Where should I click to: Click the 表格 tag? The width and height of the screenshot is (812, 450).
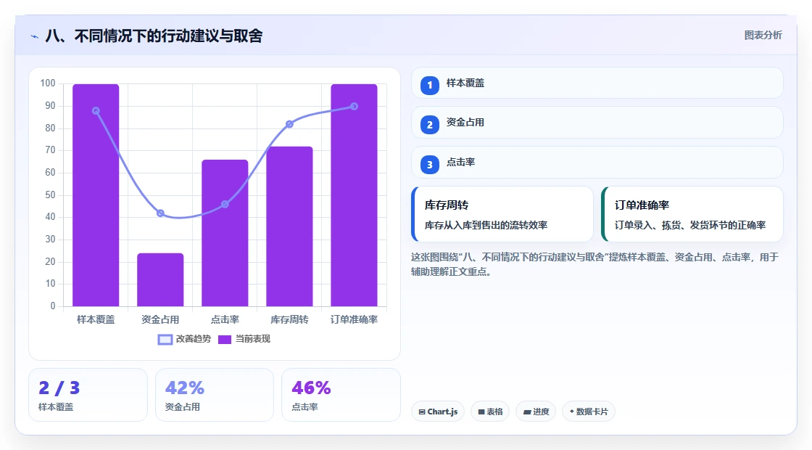coord(490,412)
